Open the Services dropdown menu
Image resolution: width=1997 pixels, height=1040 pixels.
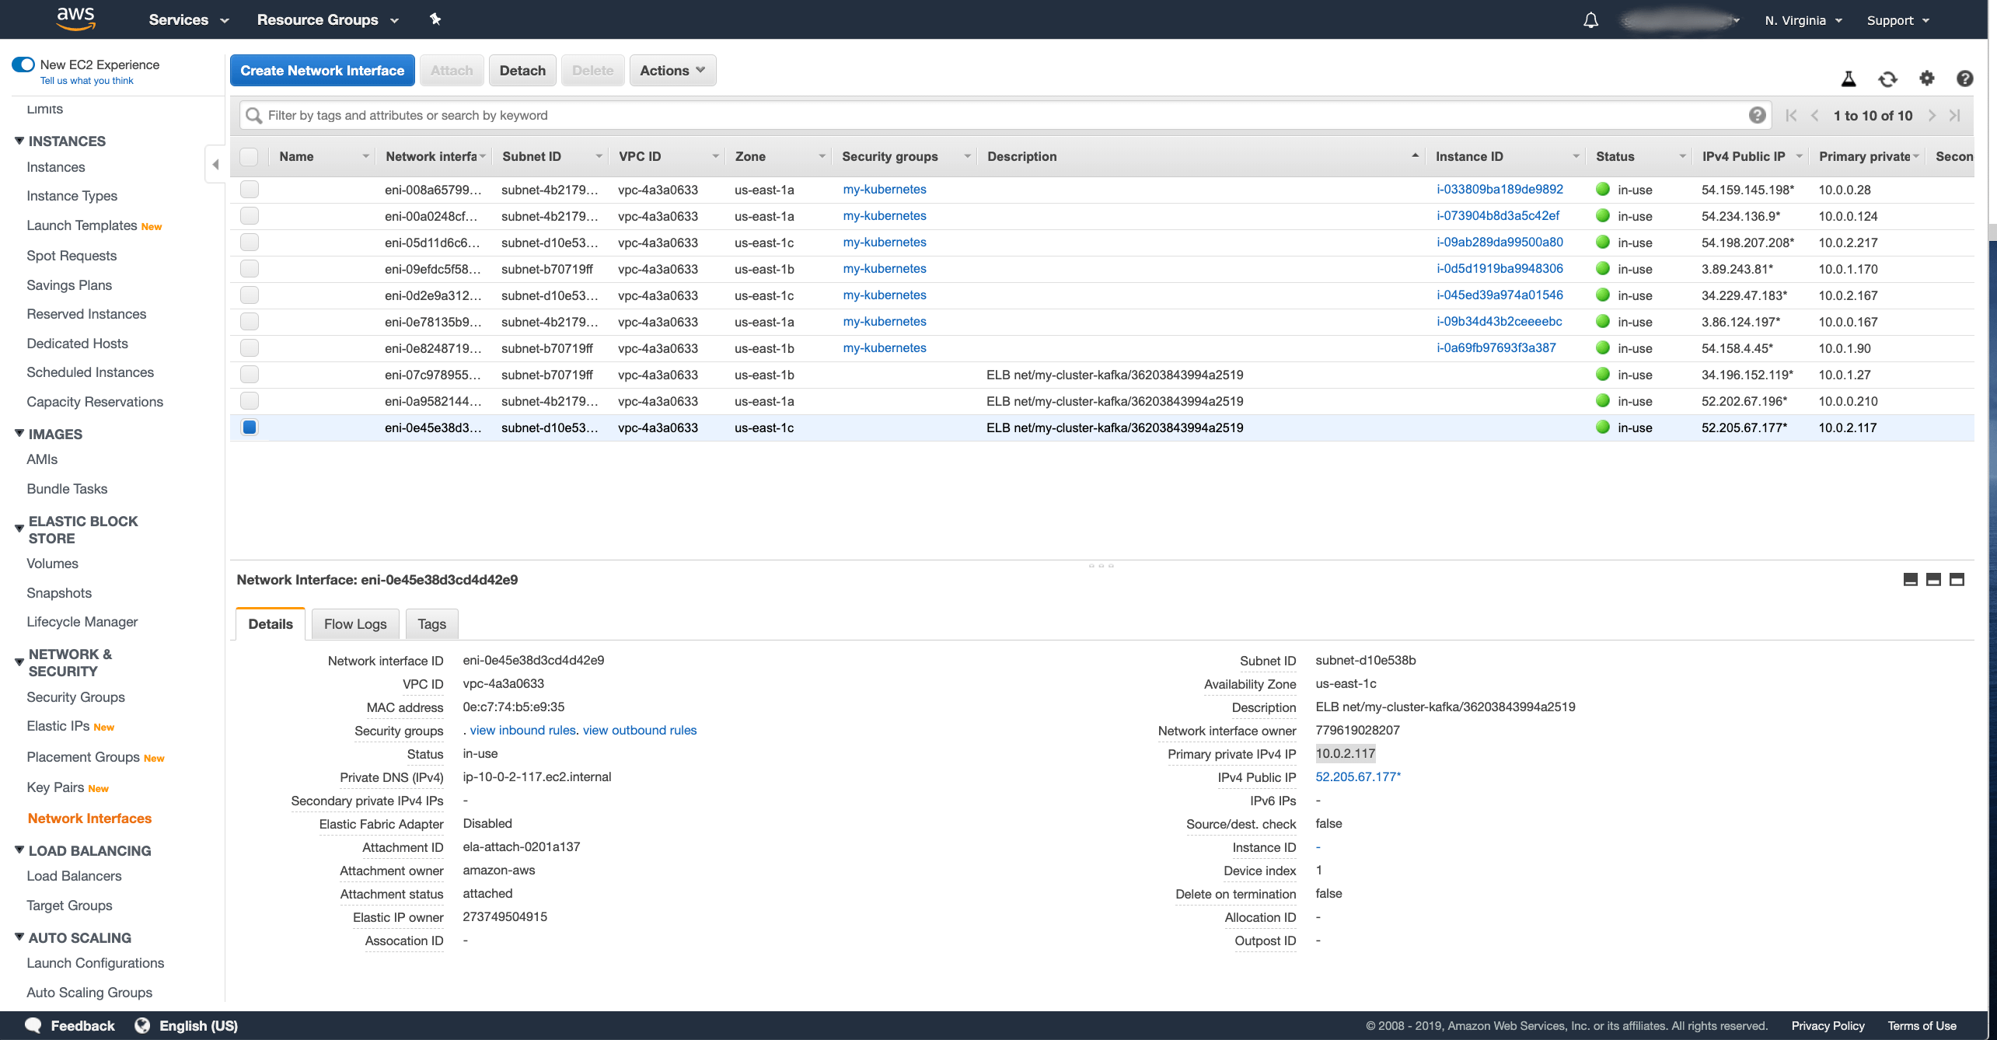coord(188,19)
